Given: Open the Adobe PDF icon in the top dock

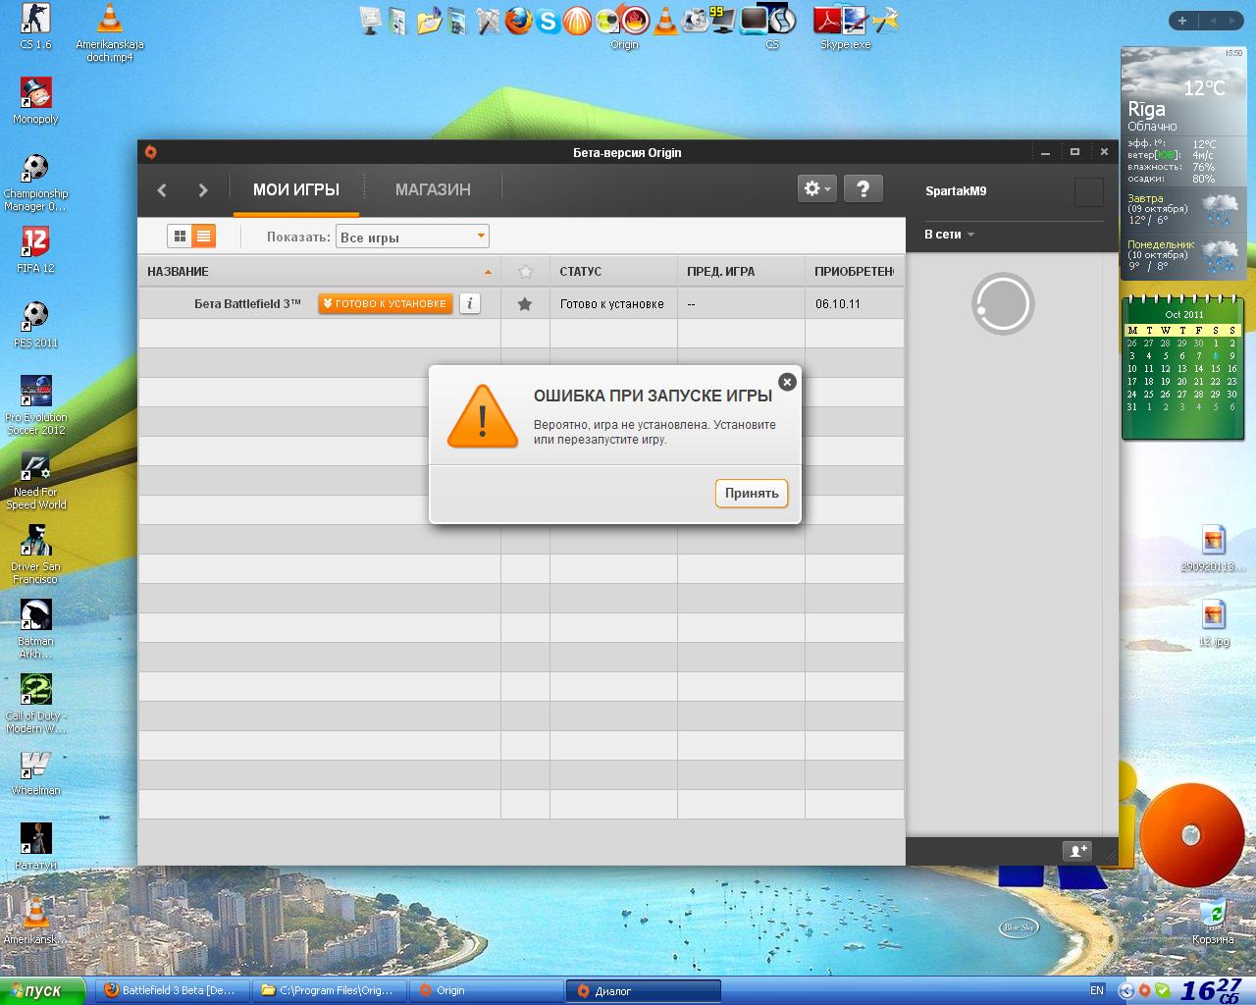Looking at the screenshot, I should [x=826, y=21].
